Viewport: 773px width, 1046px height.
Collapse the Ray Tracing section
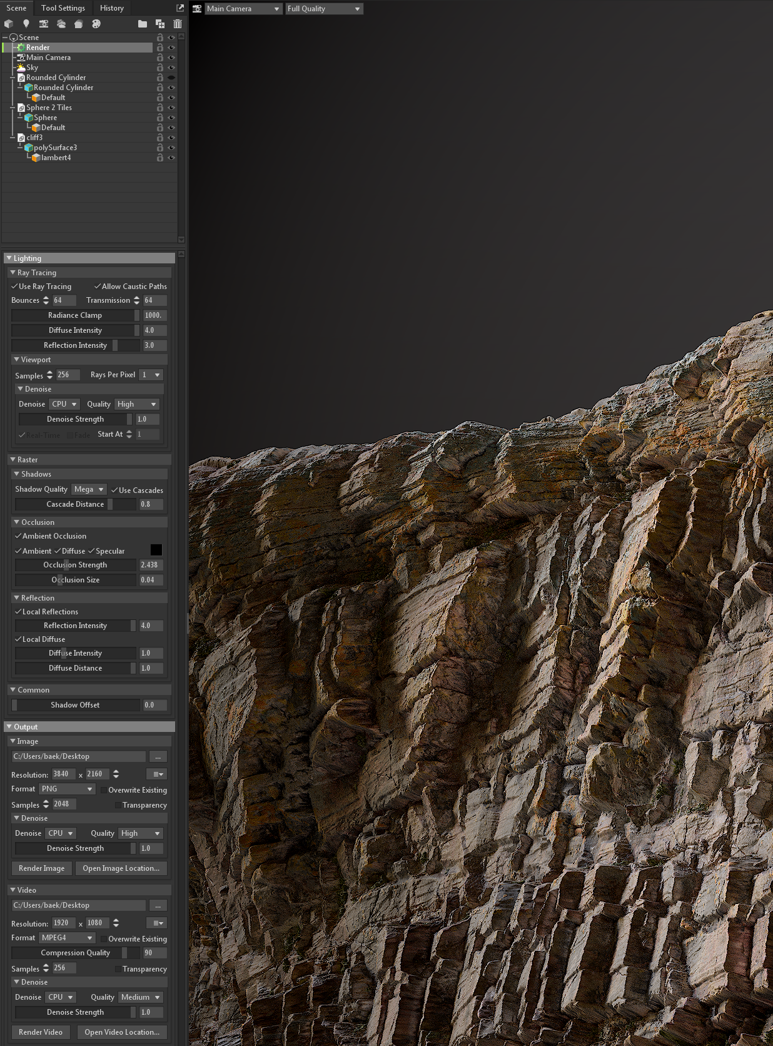[x=13, y=273]
